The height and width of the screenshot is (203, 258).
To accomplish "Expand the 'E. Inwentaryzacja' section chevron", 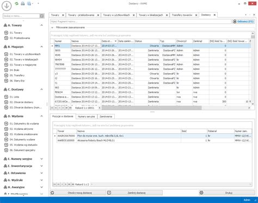I will coord(42,166).
